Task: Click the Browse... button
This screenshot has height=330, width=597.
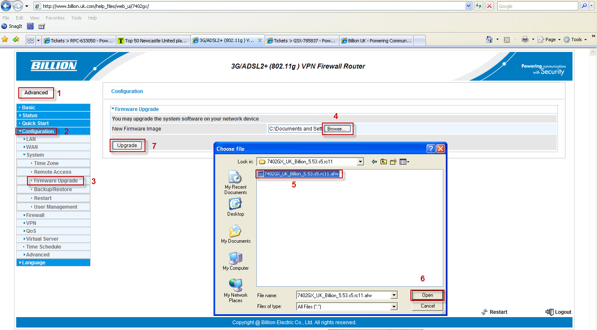Action: click(337, 129)
